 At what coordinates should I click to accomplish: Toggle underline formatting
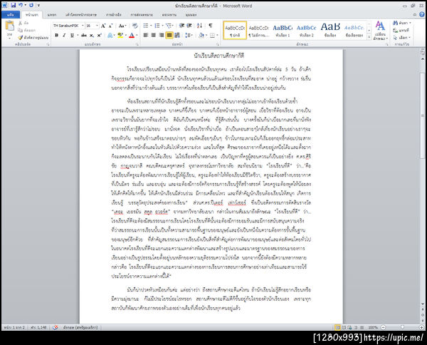tap(72, 35)
